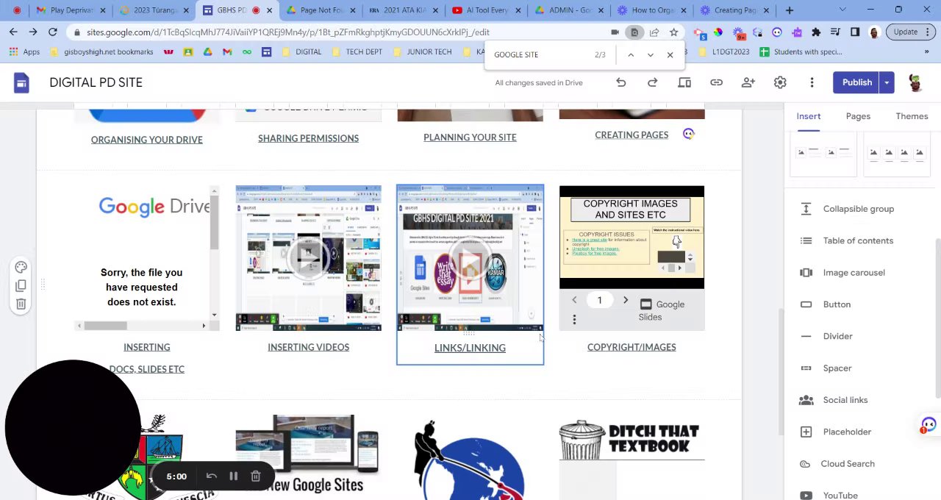Open embedded Slides options menu dots
The height and width of the screenshot is (500, 941).
(x=574, y=319)
